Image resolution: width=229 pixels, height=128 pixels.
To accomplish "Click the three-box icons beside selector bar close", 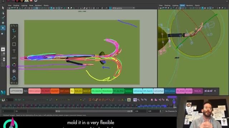I will click(208, 91).
